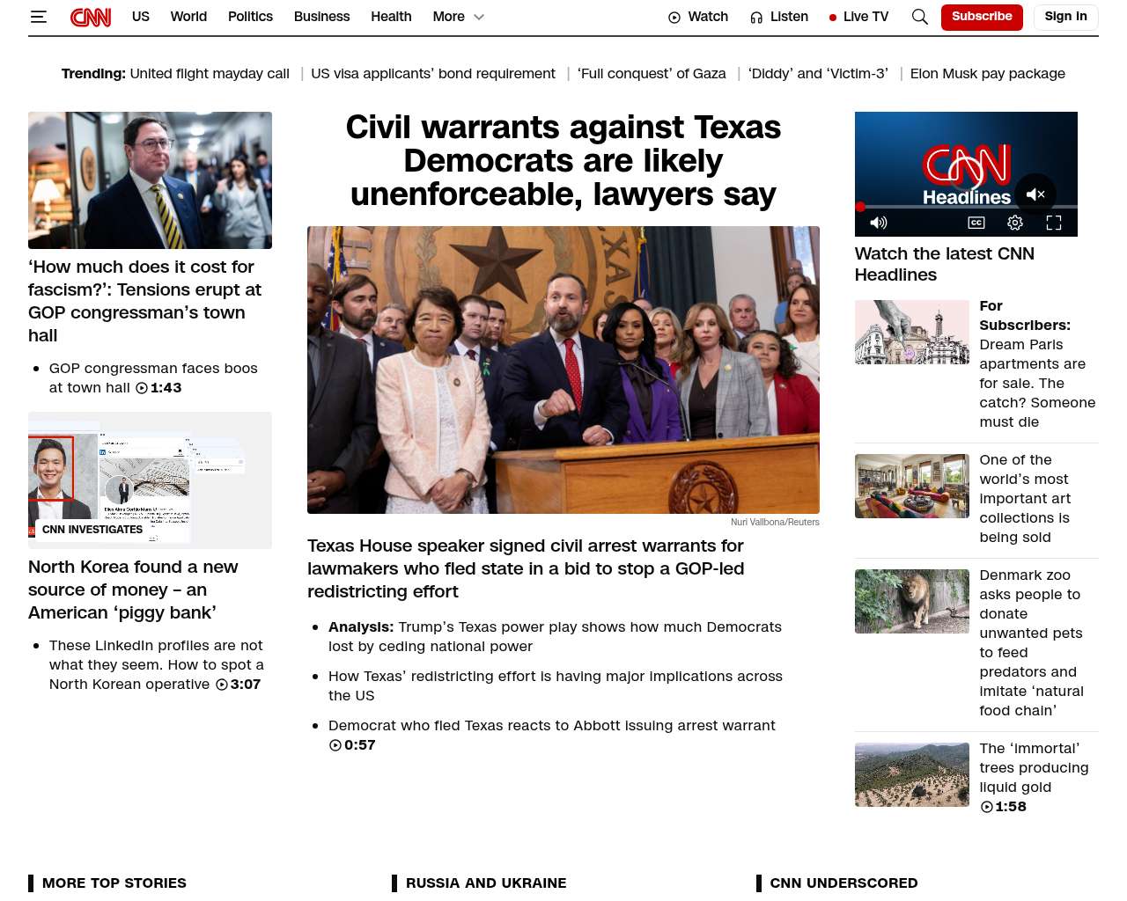Click the More Top Stories heading

[114, 883]
